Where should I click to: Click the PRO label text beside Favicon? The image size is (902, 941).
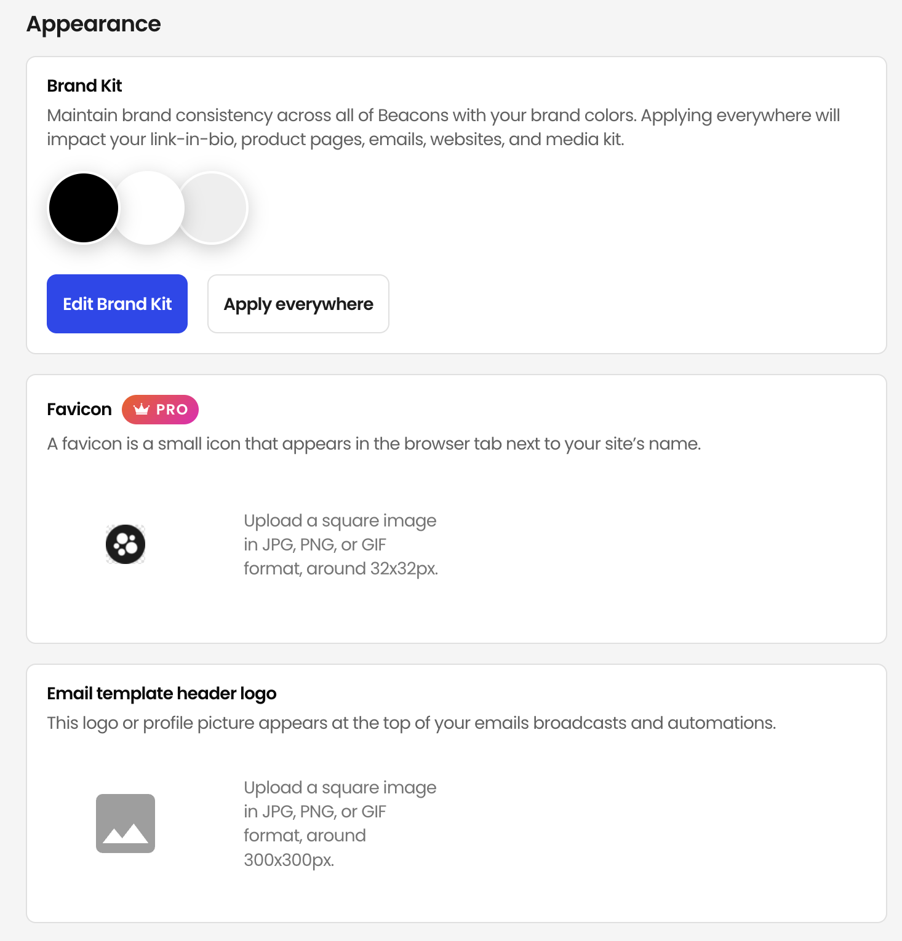(x=172, y=410)
